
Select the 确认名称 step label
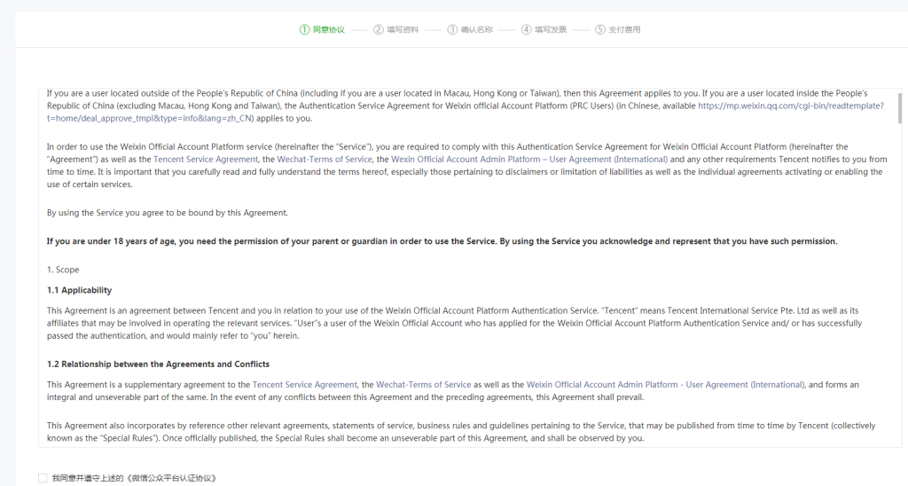476,29
